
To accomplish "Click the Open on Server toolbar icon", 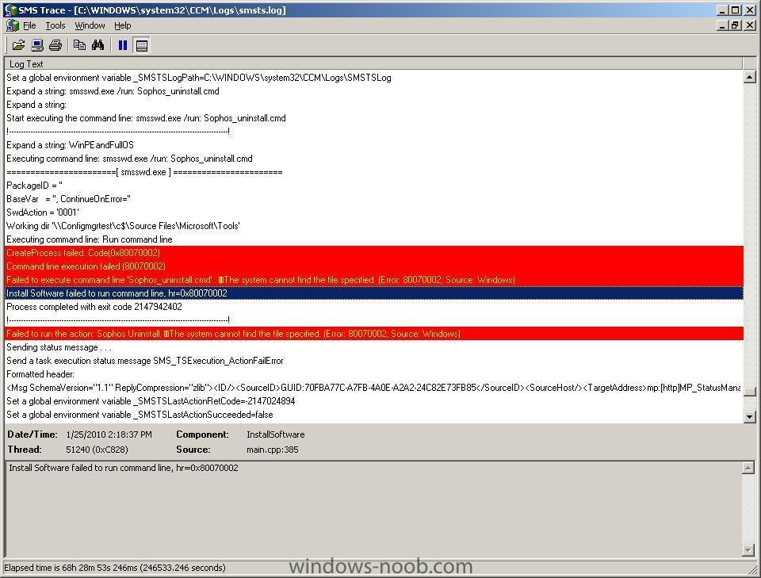I will pos(37,46).
